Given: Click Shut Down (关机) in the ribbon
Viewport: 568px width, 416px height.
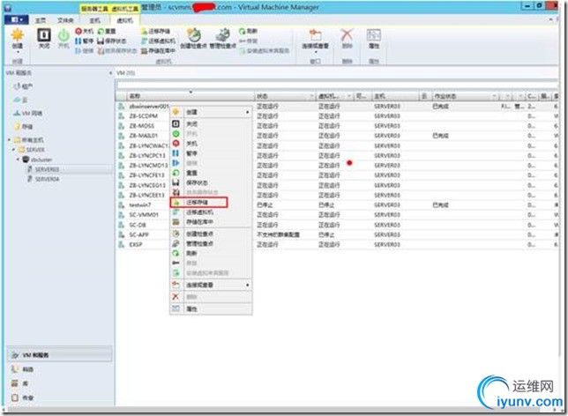Looking at the screenshot, I should point(84,32).
